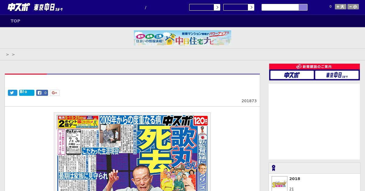365x191 pixels.
Task: Share via Google+ icon button
Action: click(x=55, y=93)
